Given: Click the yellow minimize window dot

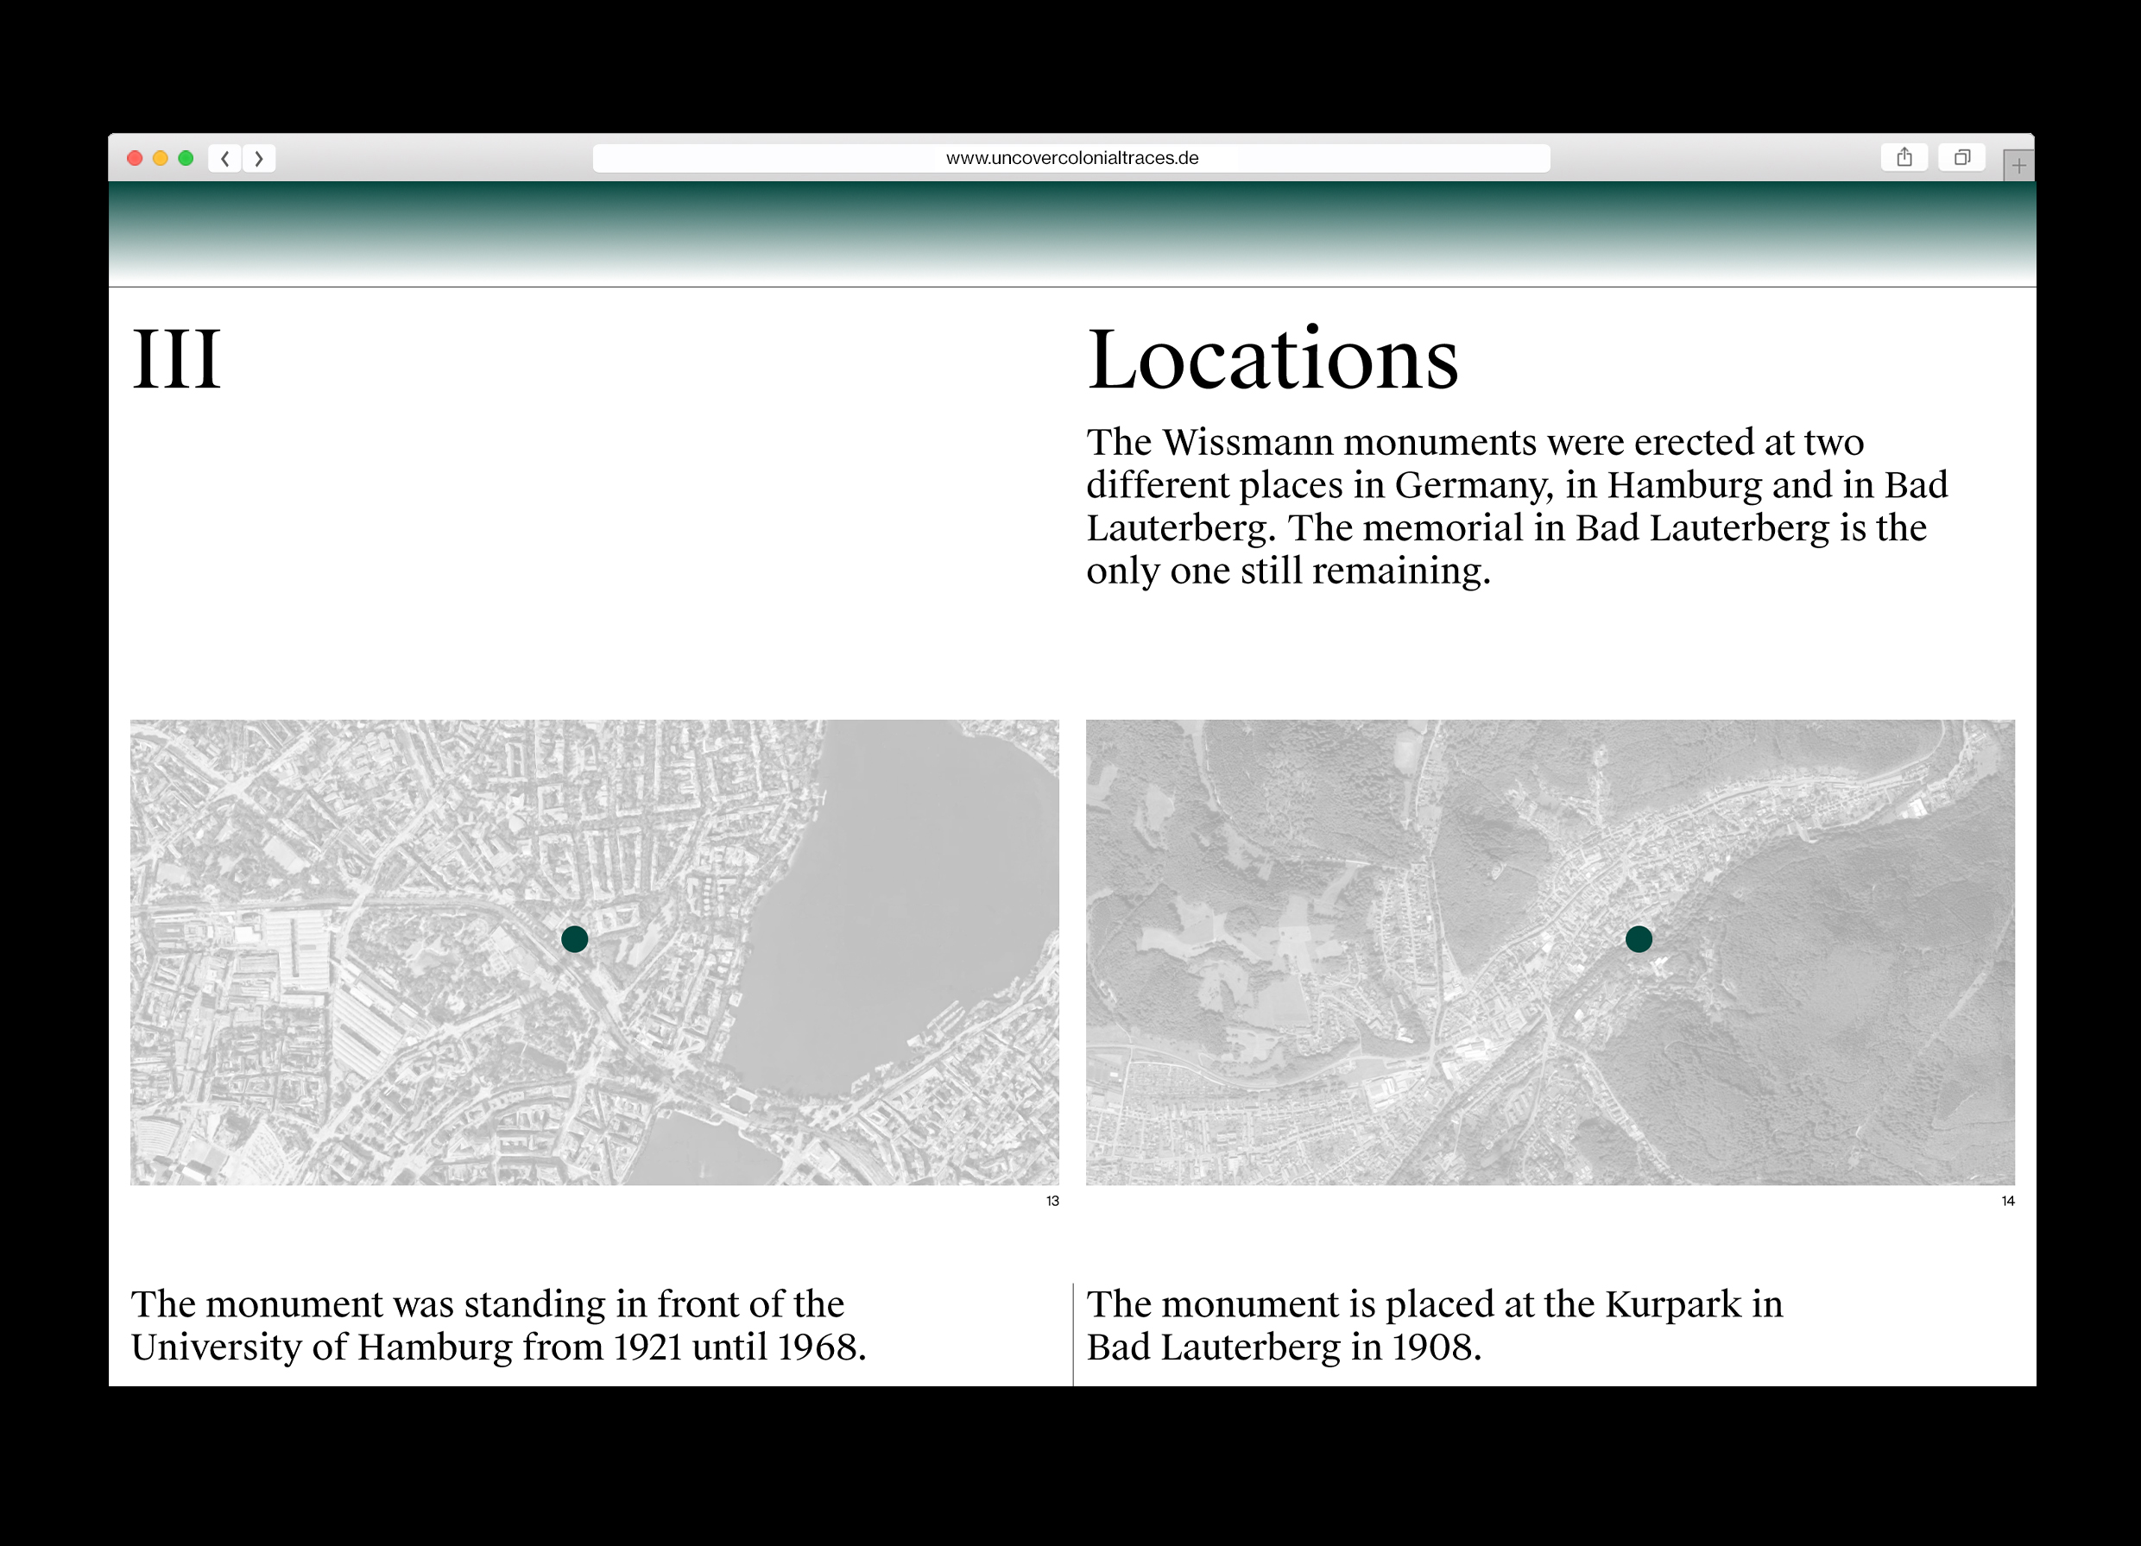Looking at the screenshot, I should (161, 159).
